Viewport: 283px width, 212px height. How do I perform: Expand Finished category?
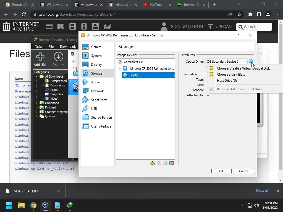36,107
